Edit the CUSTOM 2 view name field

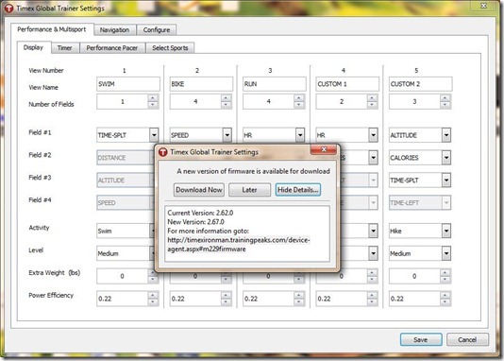pos(420,84)
